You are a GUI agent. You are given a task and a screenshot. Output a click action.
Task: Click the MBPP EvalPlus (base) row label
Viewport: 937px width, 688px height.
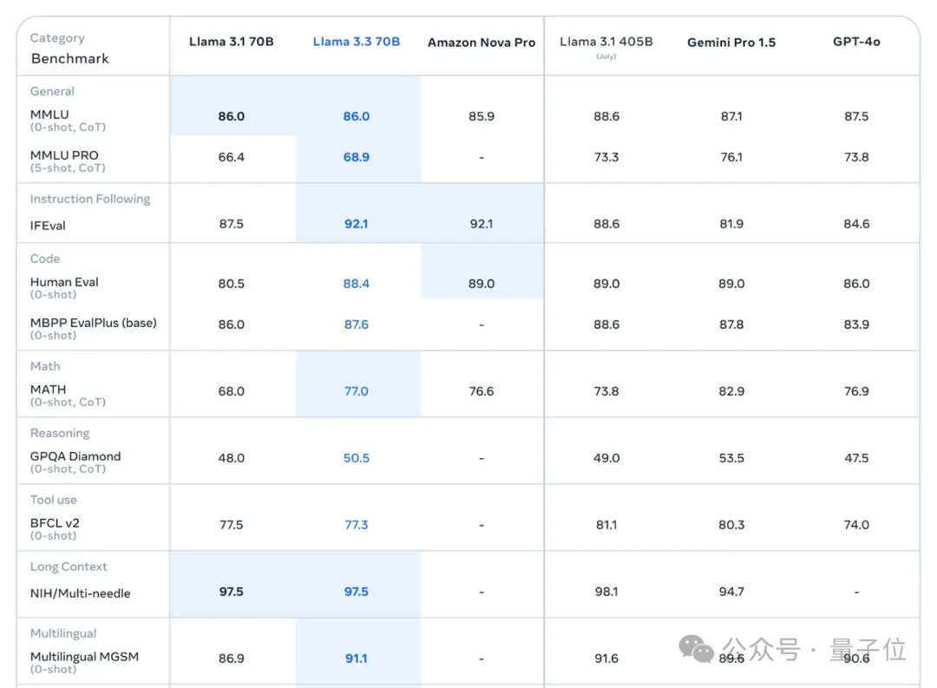pyautogui.click(x=93, y=323)
